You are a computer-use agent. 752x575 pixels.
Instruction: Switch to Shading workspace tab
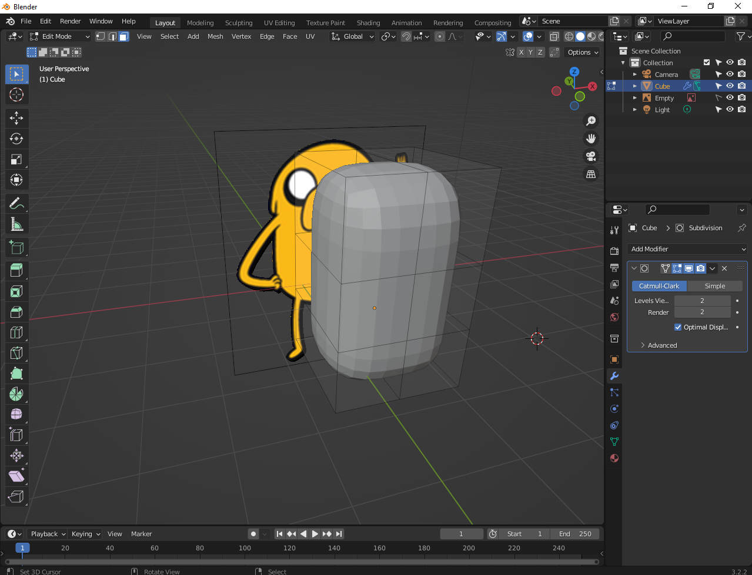pyautogui.click(x=368, y=23)
